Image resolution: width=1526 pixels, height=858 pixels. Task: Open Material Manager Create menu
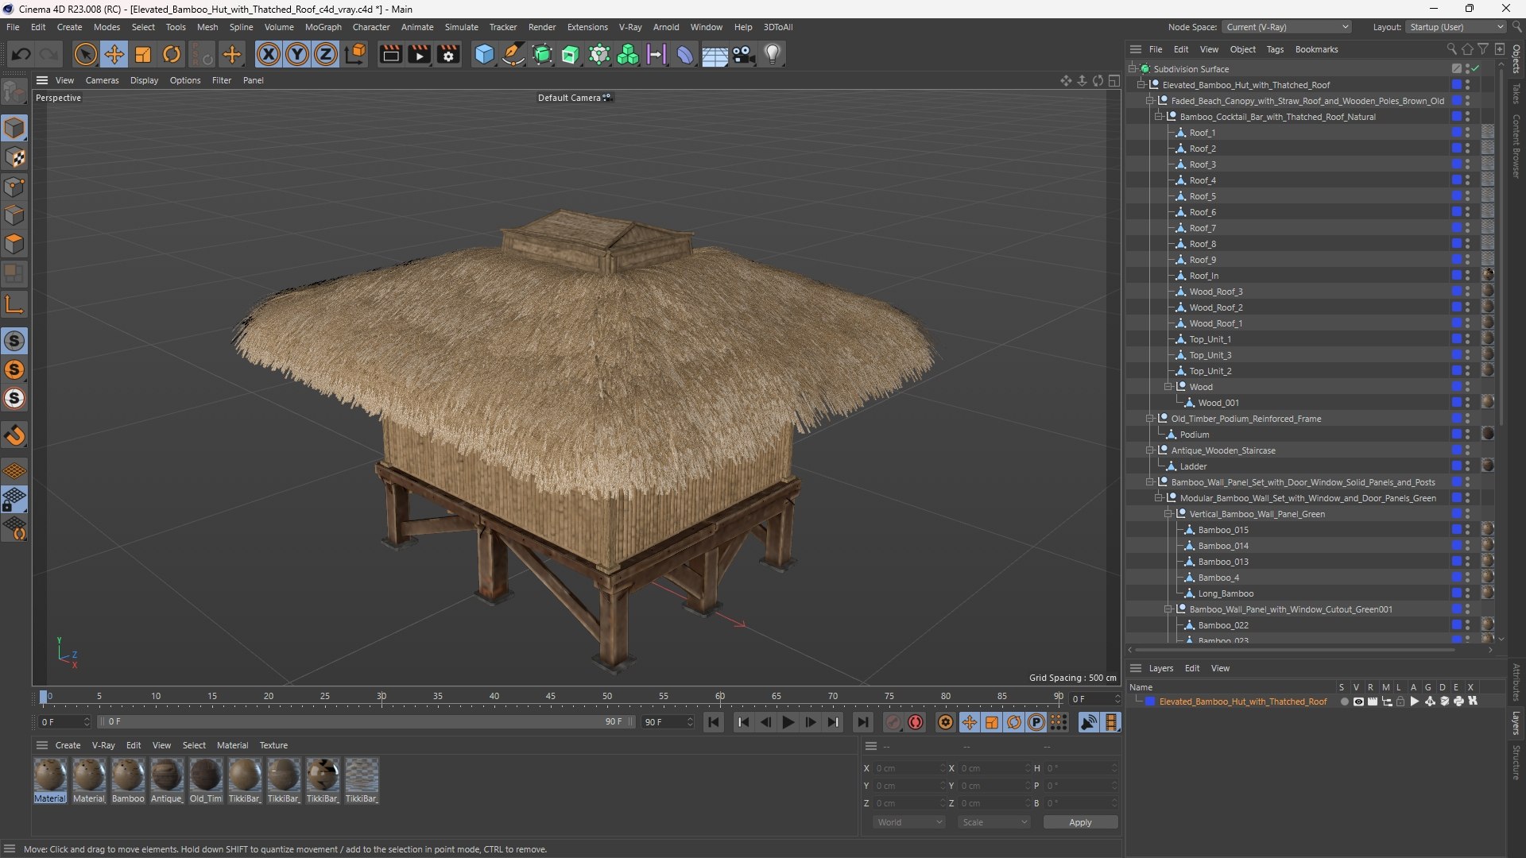pos(68,745)
